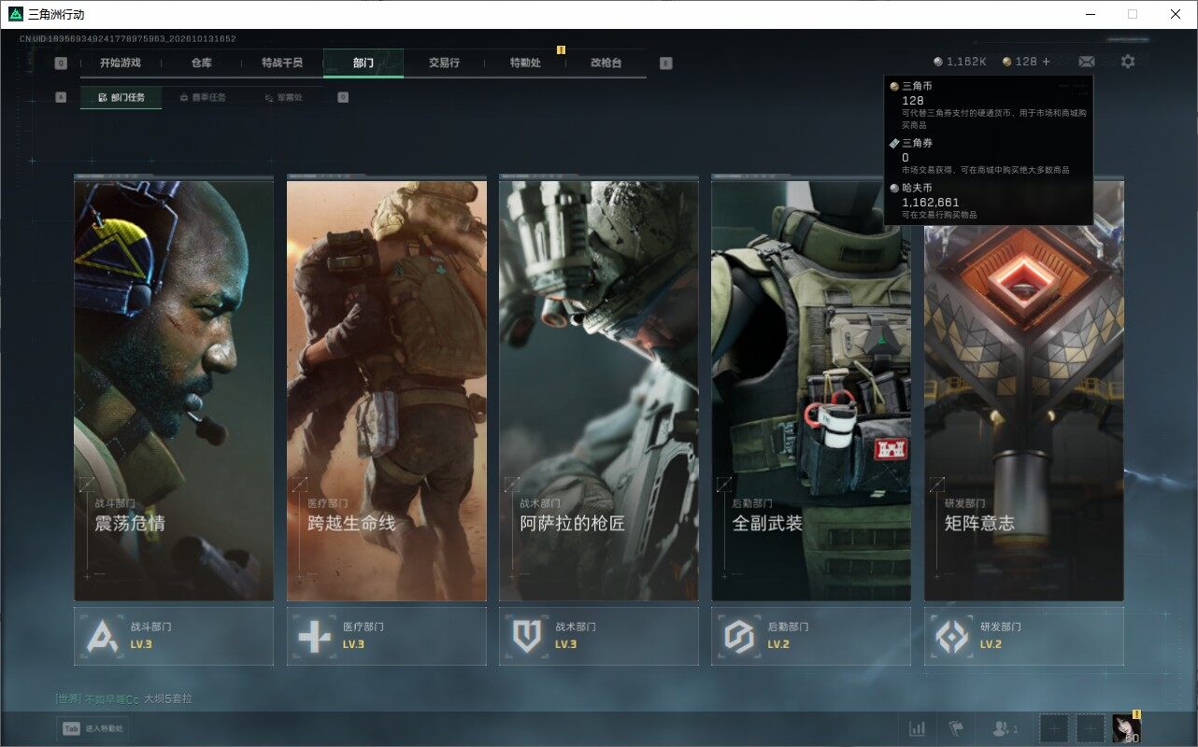This screenshot has width=1198, height=747.
Task: Open the 特勤处 tab
Action: (x=525, y=63)
